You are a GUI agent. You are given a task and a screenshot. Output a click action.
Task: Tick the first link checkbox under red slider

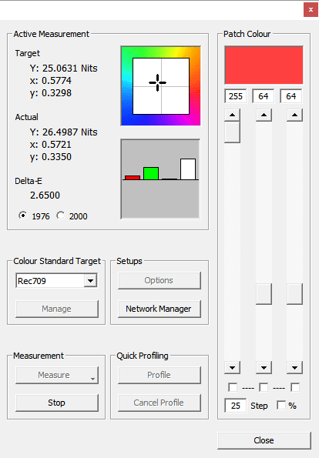click(x=233, y=388)
